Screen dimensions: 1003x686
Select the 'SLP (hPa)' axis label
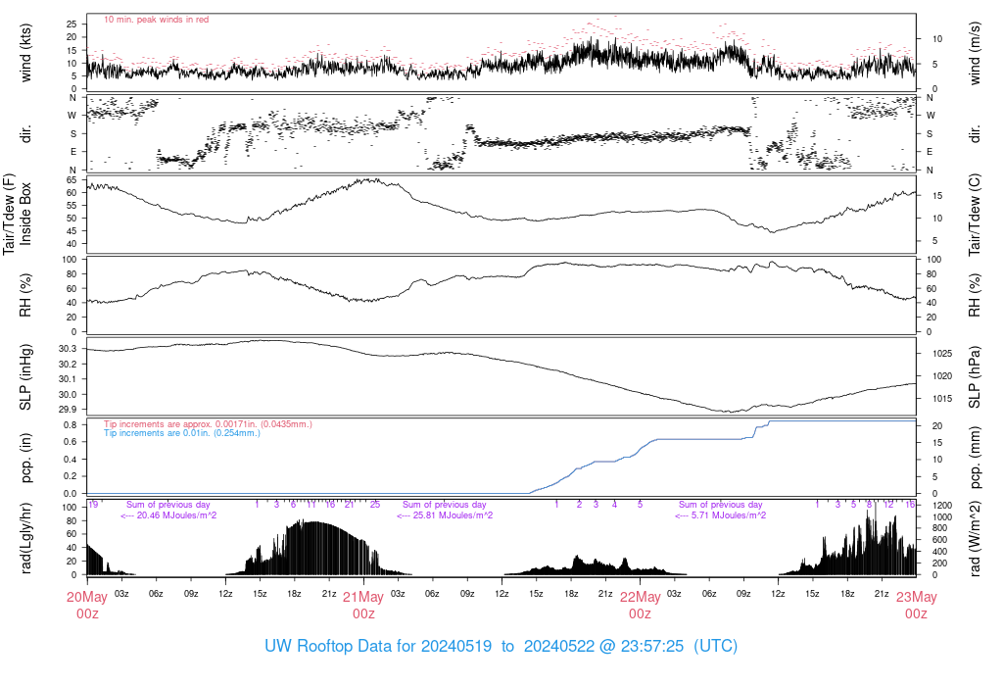click(x=975, y=377)
